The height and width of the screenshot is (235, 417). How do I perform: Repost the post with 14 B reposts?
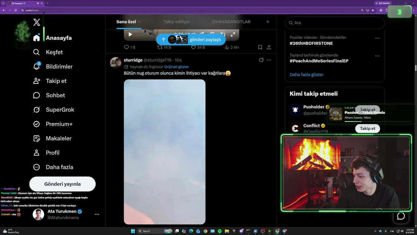pyautogui.click(x=164, y=47)
